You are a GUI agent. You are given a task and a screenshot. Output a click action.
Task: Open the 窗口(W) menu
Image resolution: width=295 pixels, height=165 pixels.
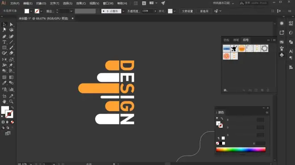tap(108, 4)
